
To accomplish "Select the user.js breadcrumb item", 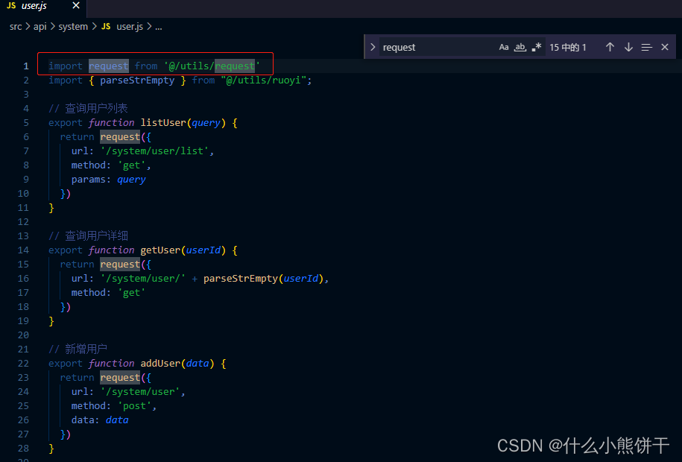I will pos(130,27).
